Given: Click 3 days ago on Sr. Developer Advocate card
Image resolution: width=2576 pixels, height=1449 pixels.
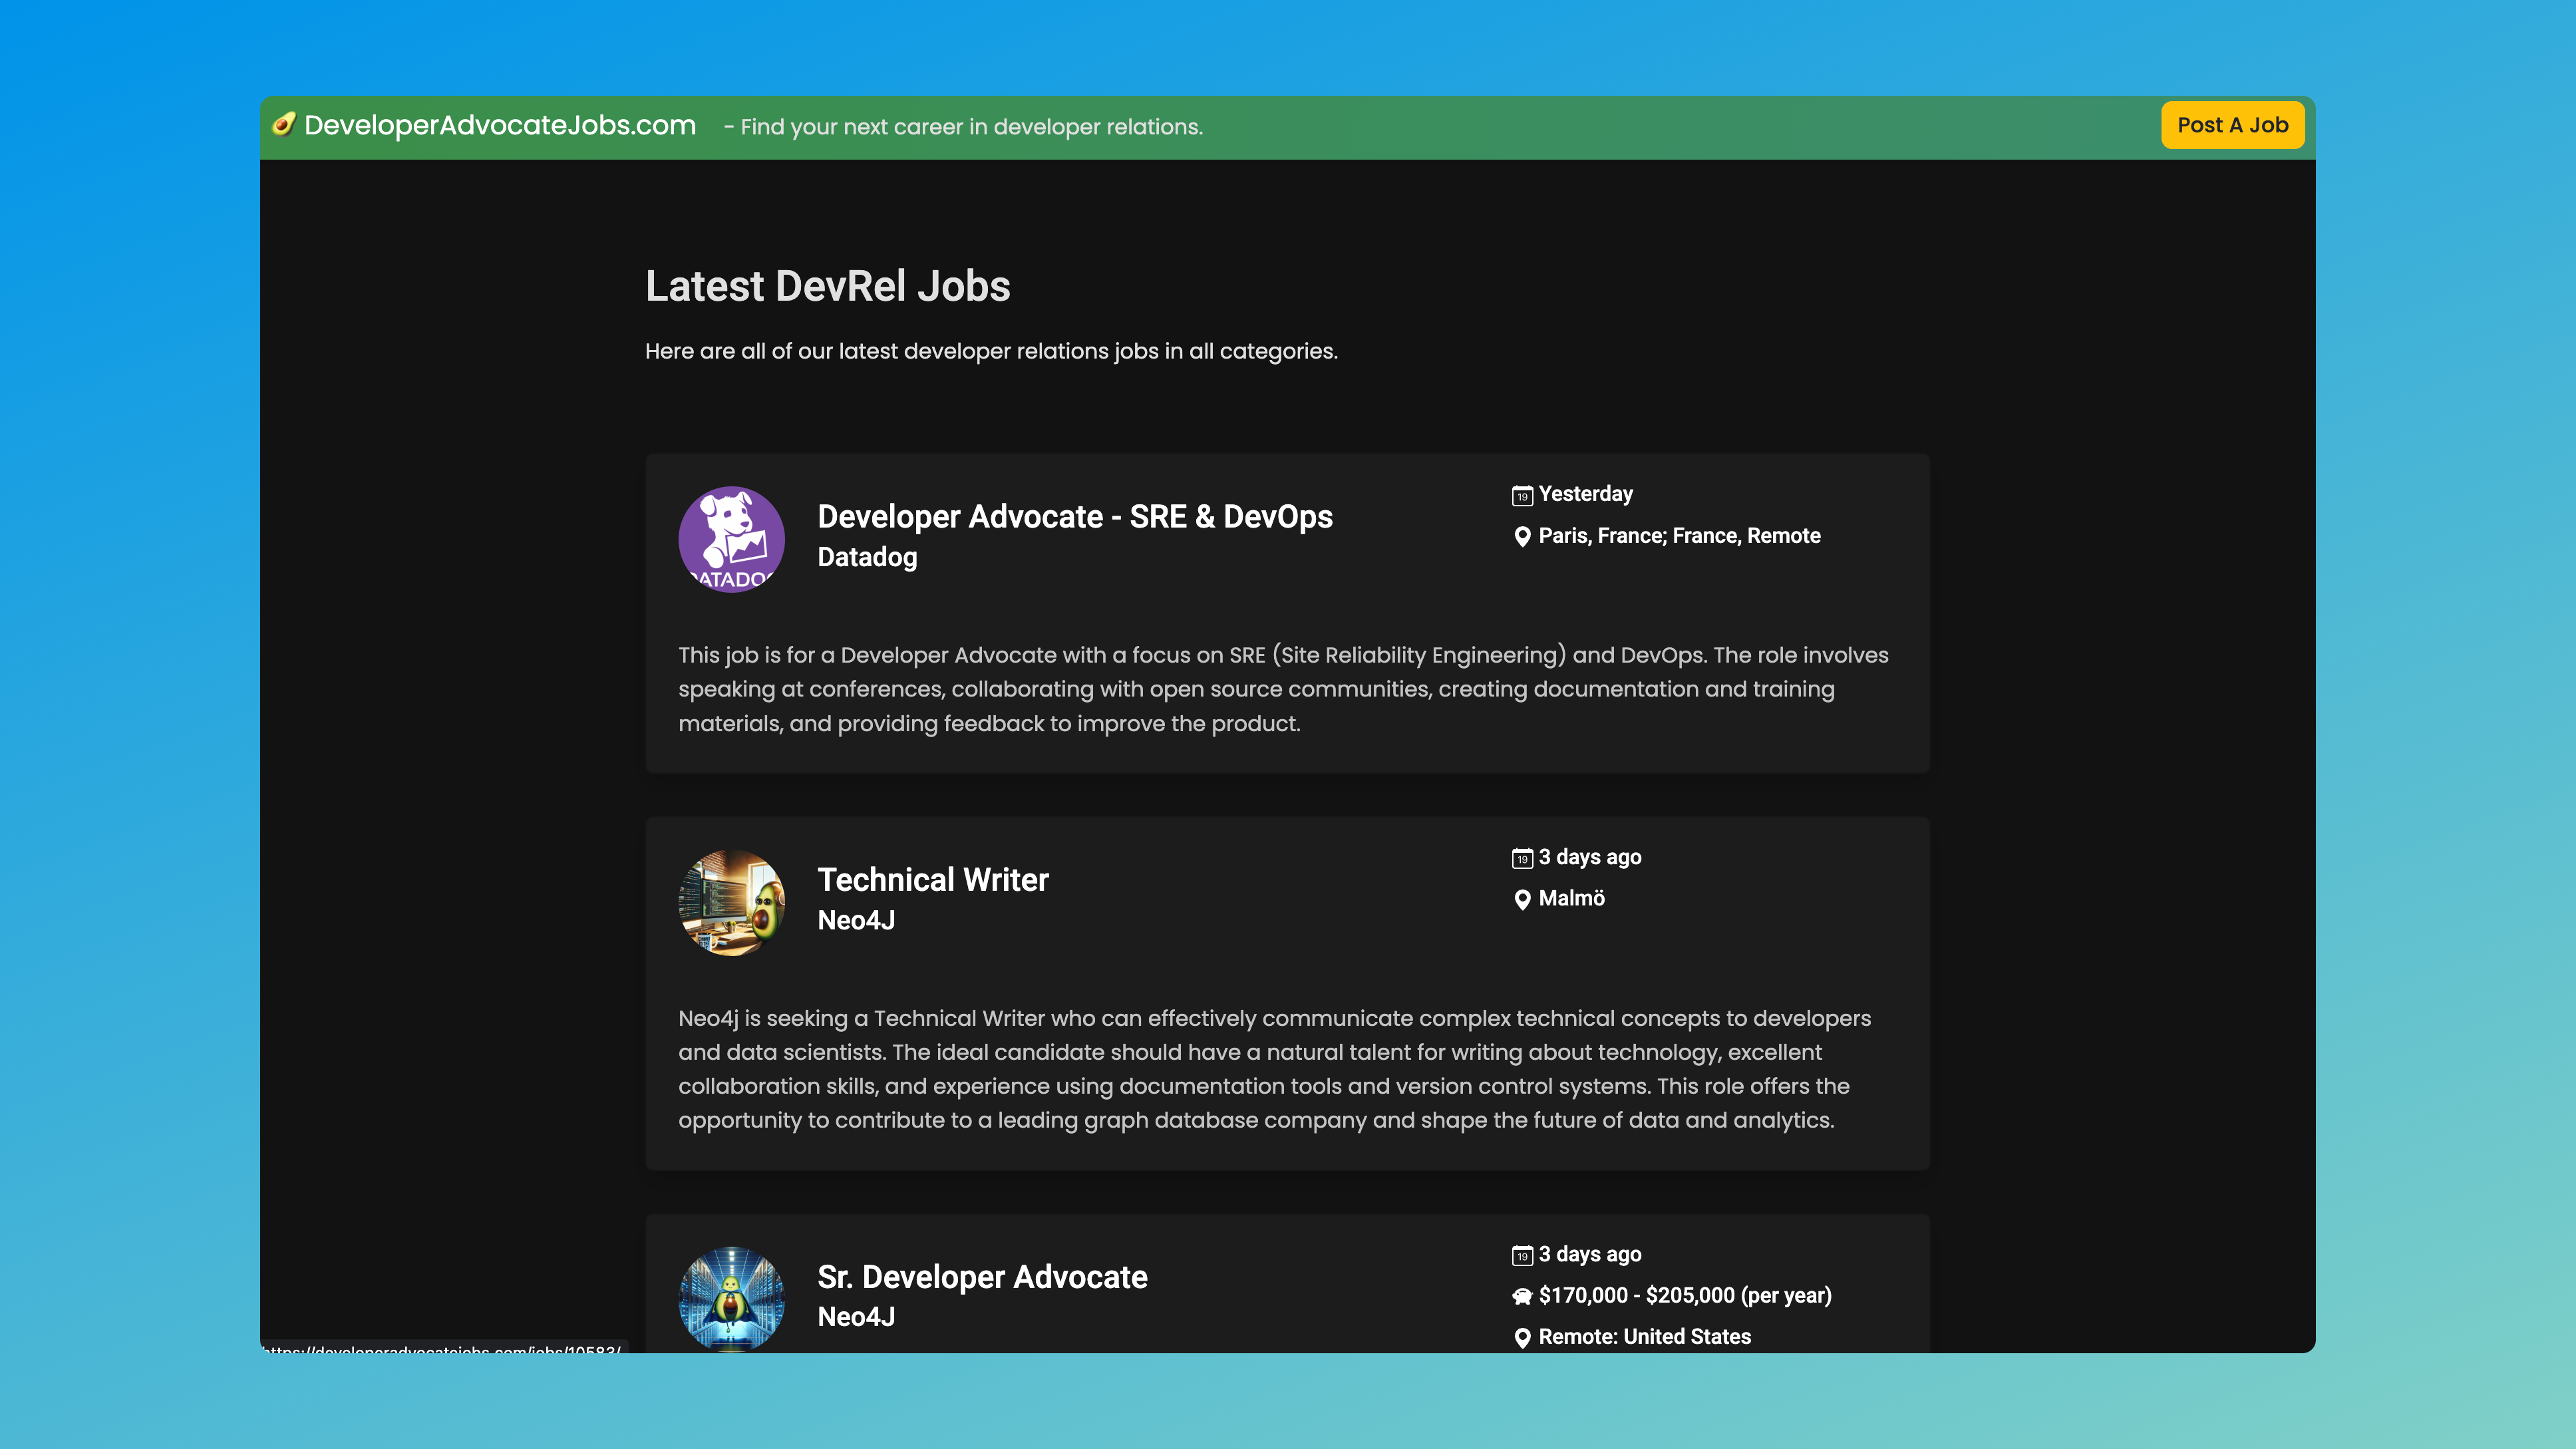Looking at the screenshot, I should 1589,1254.
